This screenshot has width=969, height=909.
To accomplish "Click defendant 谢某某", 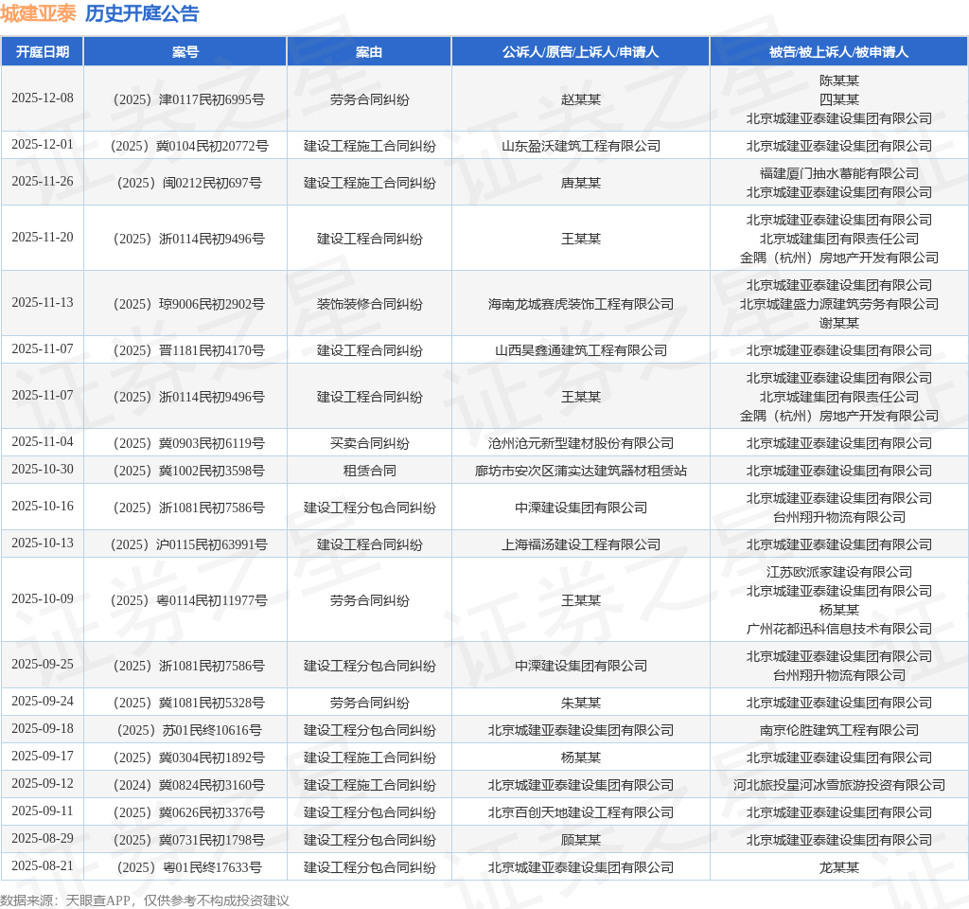I will pyautogui.click(x=838, y=323).
